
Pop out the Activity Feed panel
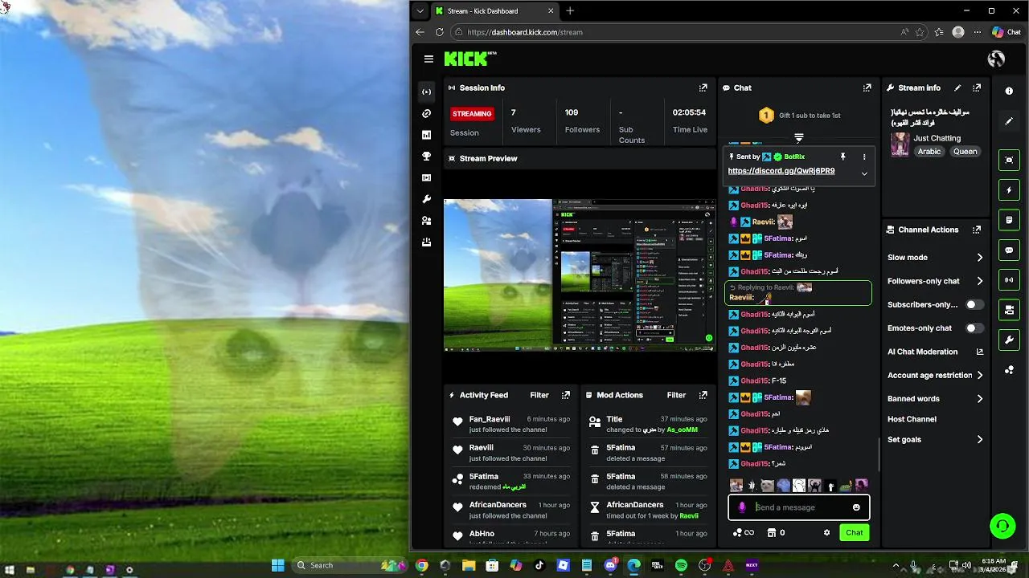pyautogui.click(x=566, y=395)
